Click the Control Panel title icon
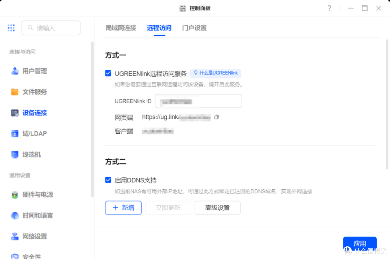This screenshot has height=259, width=390. [183, 8]
